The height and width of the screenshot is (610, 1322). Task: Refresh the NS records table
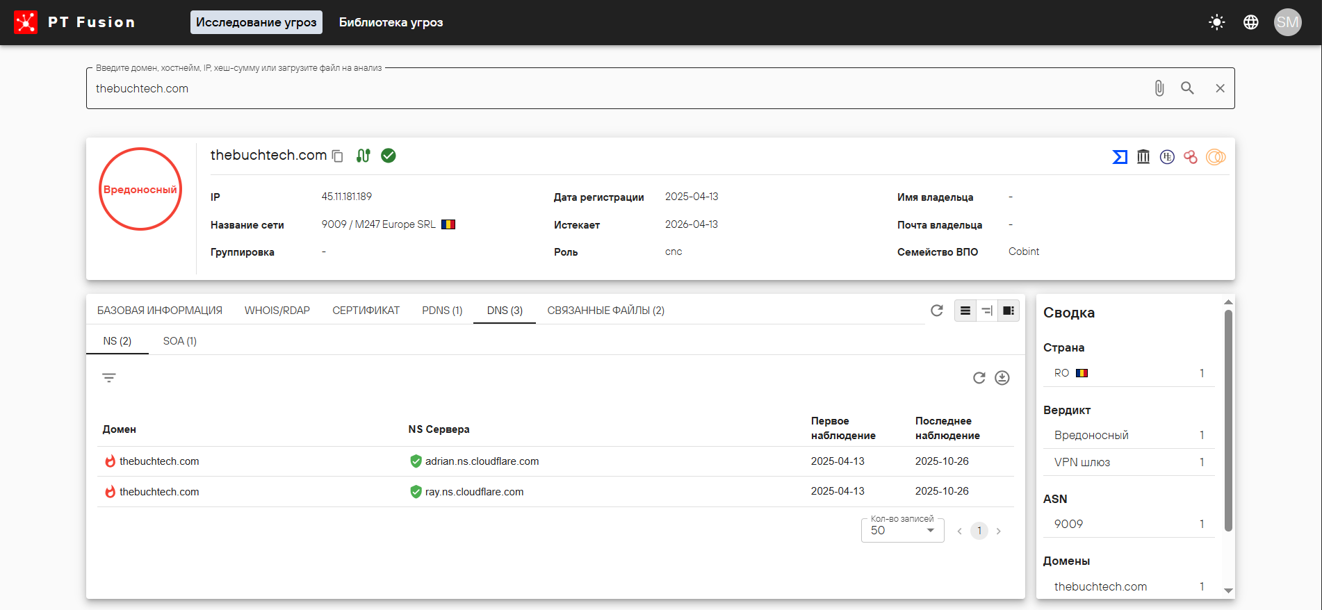[x=979, y=378]
